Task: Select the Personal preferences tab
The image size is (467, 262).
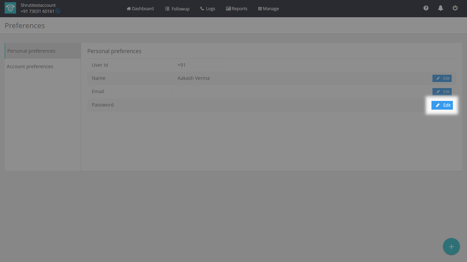Action: tap(31, 51)
